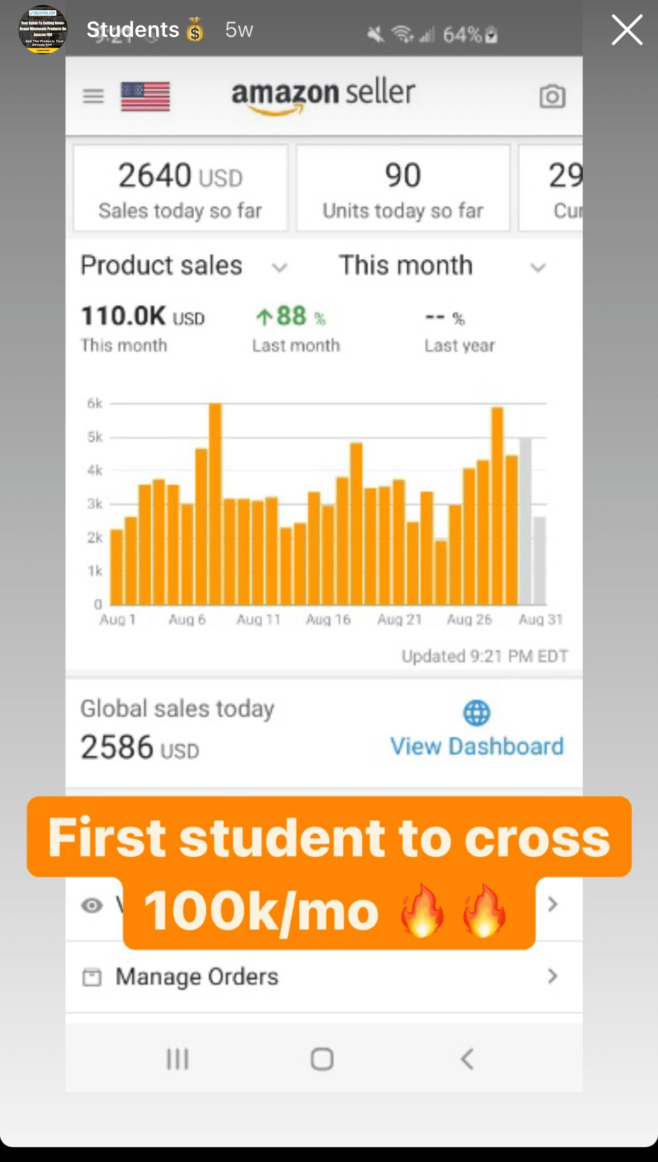The image size is (658, 1162).
Task: Close the story with the X
Action: click(x=626, y=30)
